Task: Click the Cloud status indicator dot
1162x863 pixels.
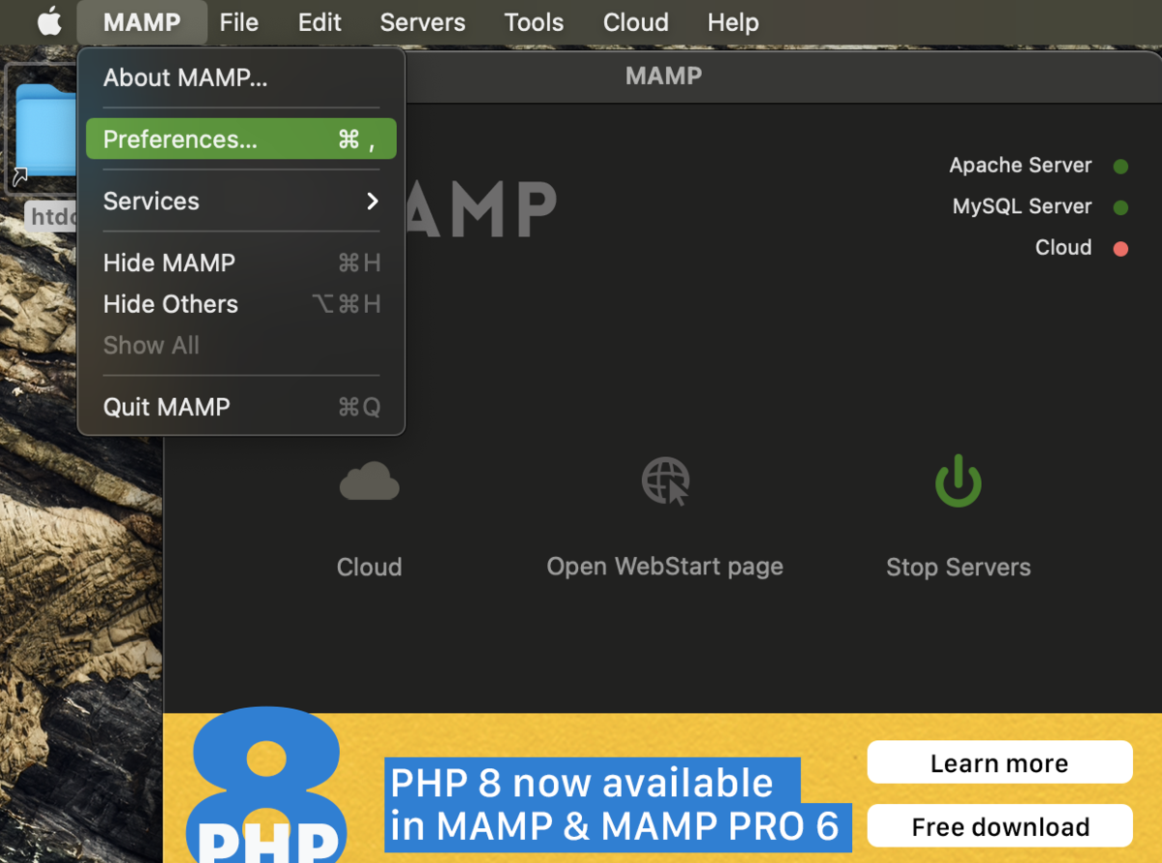Action: (x=1120, y=247)
